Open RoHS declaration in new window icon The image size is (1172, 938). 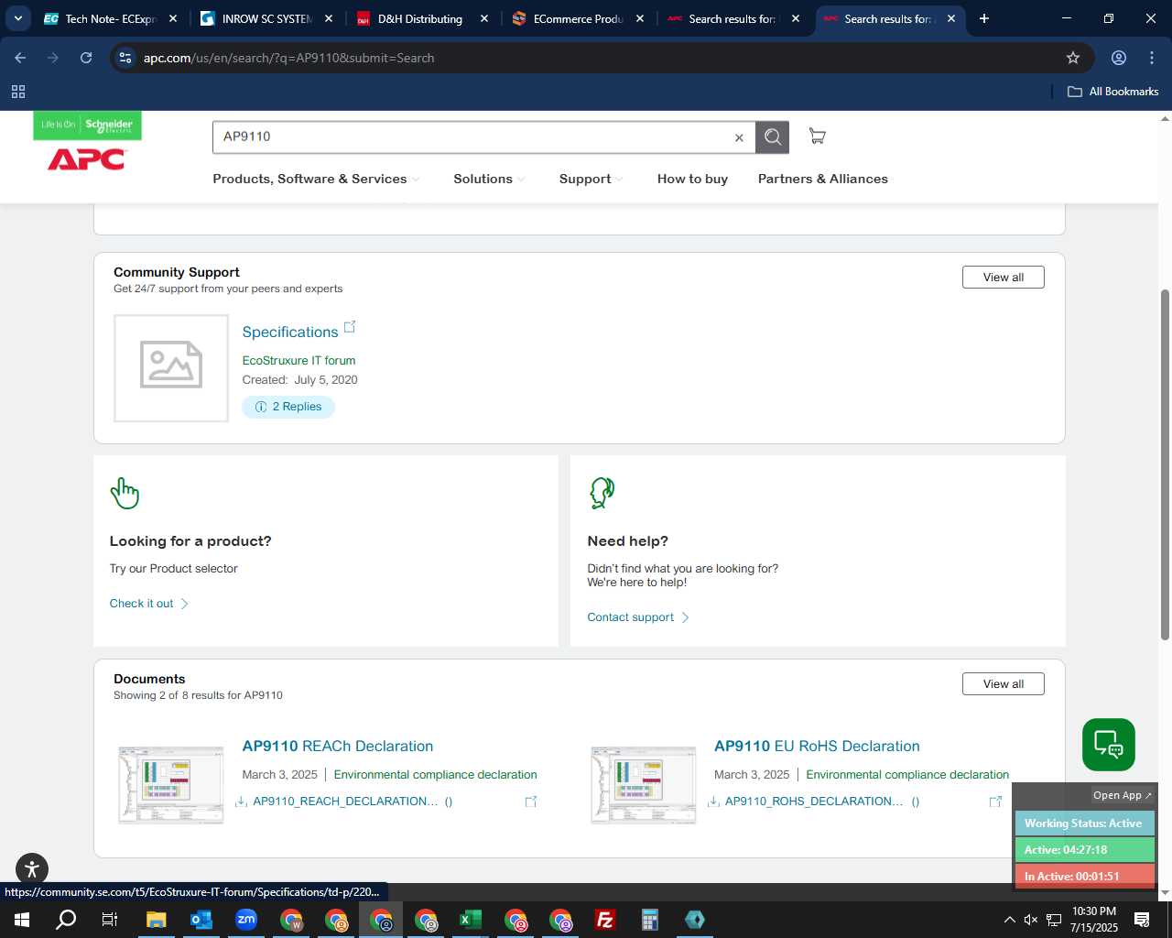tap(995, 802)
